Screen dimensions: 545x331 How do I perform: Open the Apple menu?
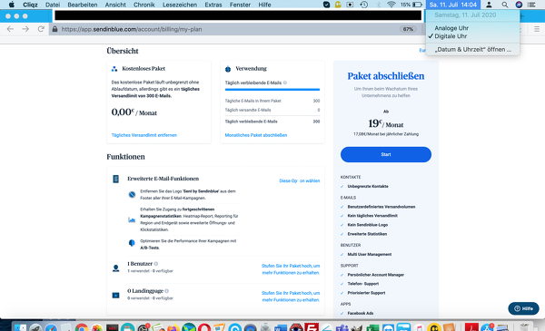coord(12,5)
